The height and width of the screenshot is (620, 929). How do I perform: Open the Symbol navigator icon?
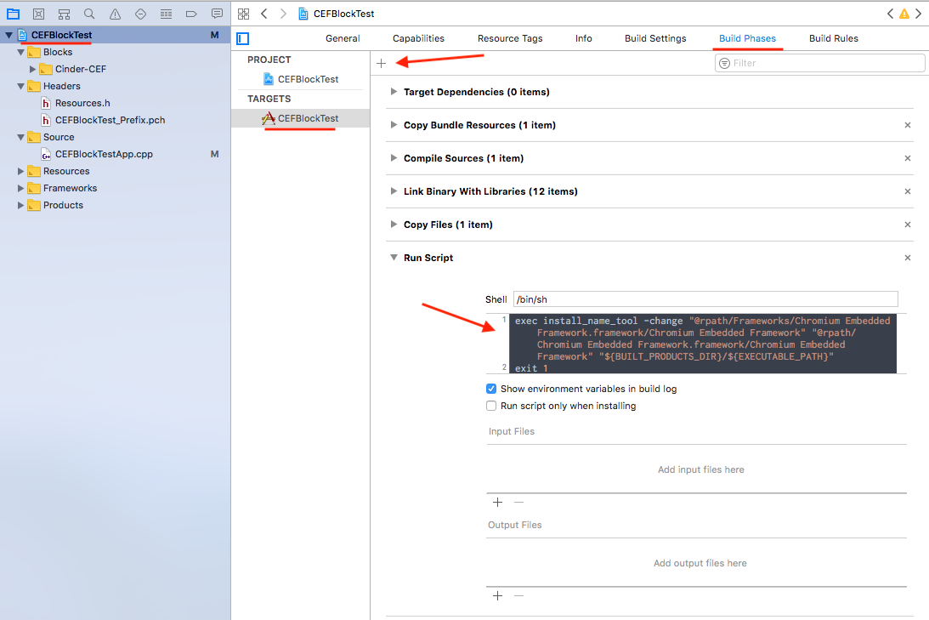pos(64,14)
